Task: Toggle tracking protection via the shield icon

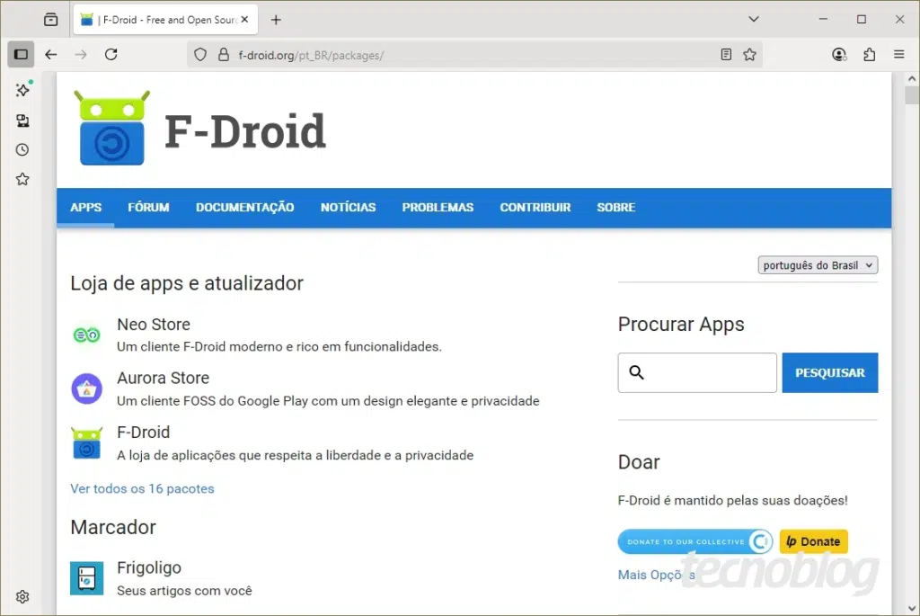Action: coord(199,54)
